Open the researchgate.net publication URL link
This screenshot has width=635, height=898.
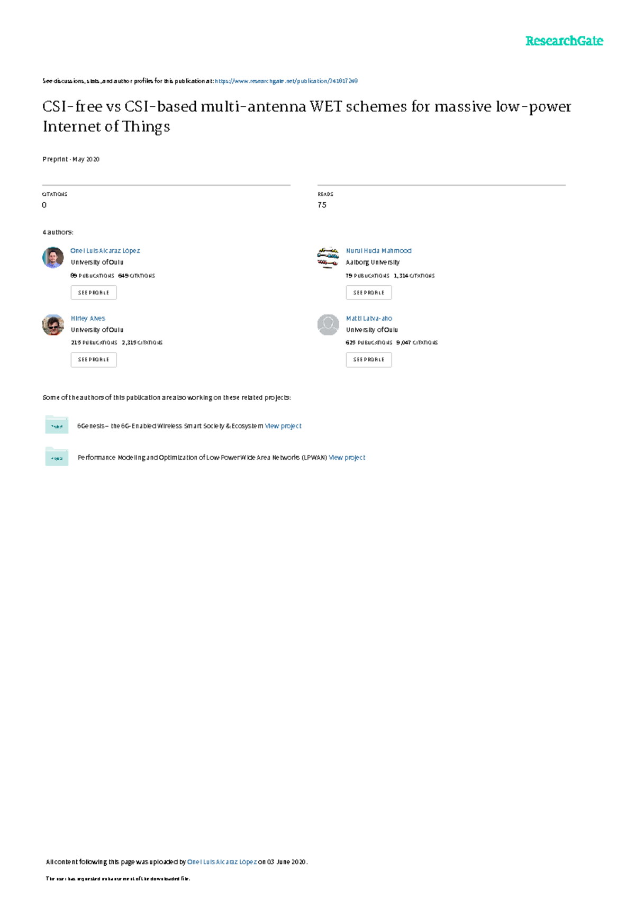point(286,81)
